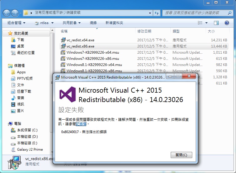Open the ntlea toolbar menu

[44, 23]
